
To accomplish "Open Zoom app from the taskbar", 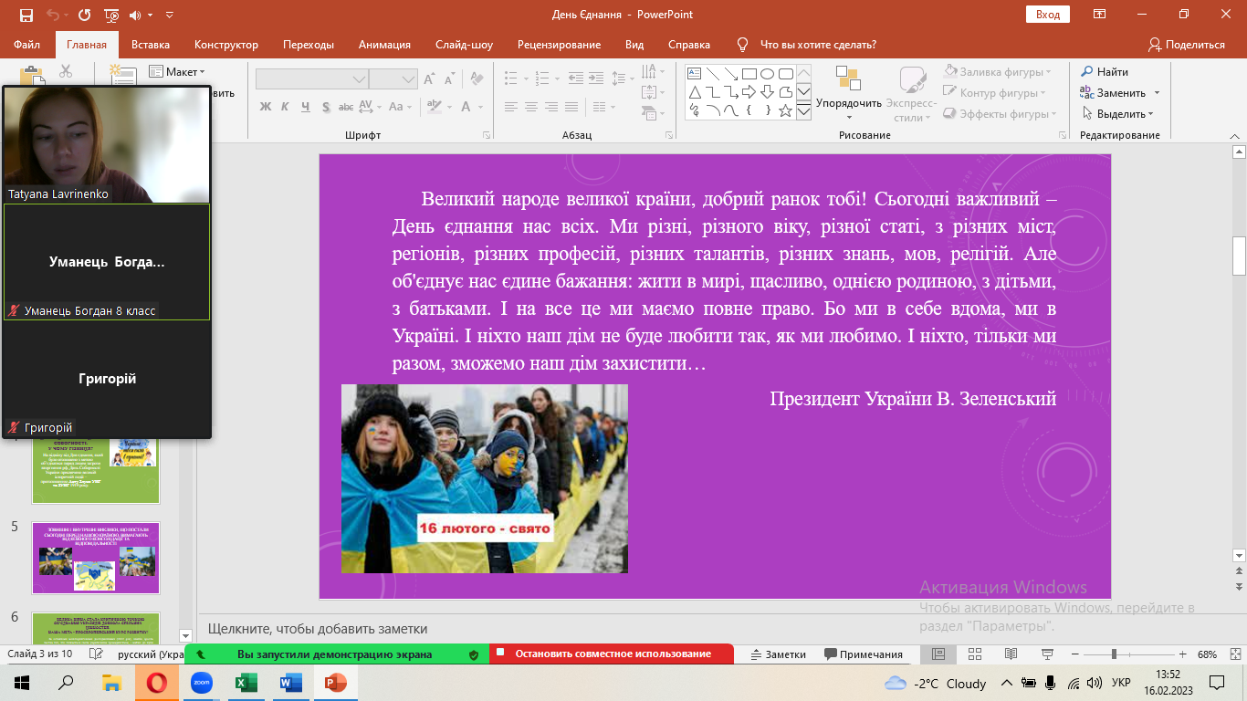I will pyautogui.click(x=201, y=683).
